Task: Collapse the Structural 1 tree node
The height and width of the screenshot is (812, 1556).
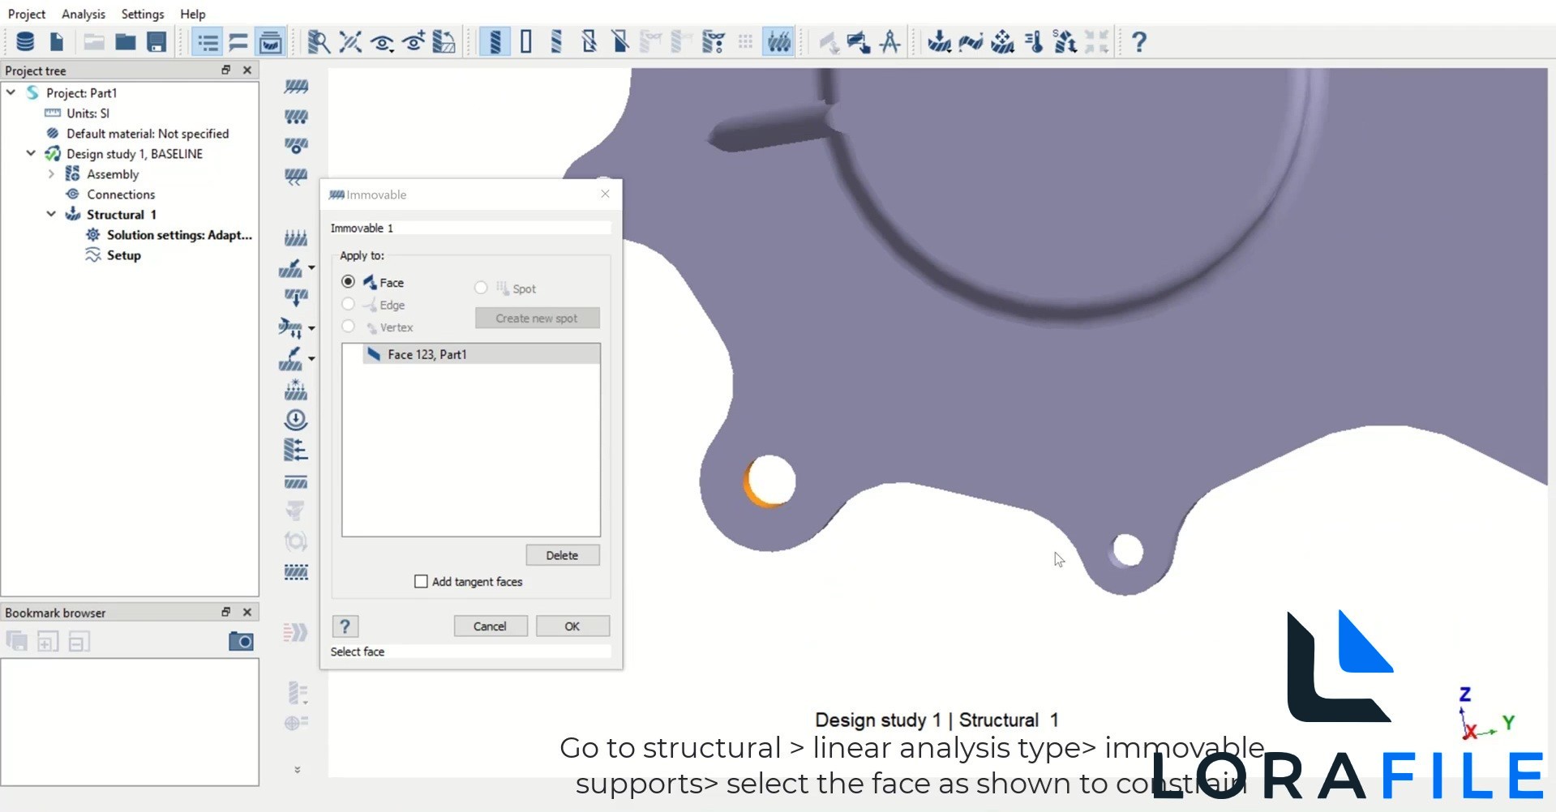Action: pyautogui.click(x=51, y=215)
